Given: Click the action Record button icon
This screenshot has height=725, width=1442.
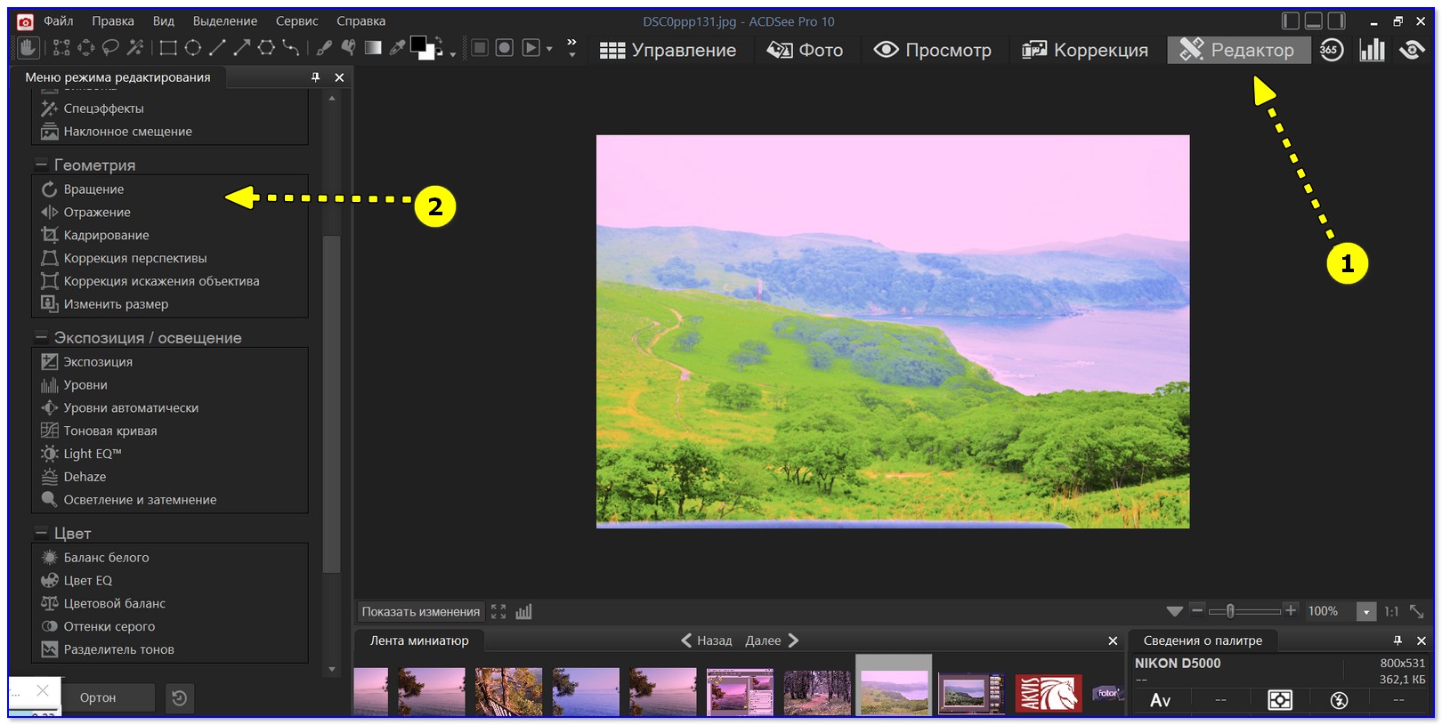Looking at the screenshot, I should pyautogui.click(x=505, y=48).
